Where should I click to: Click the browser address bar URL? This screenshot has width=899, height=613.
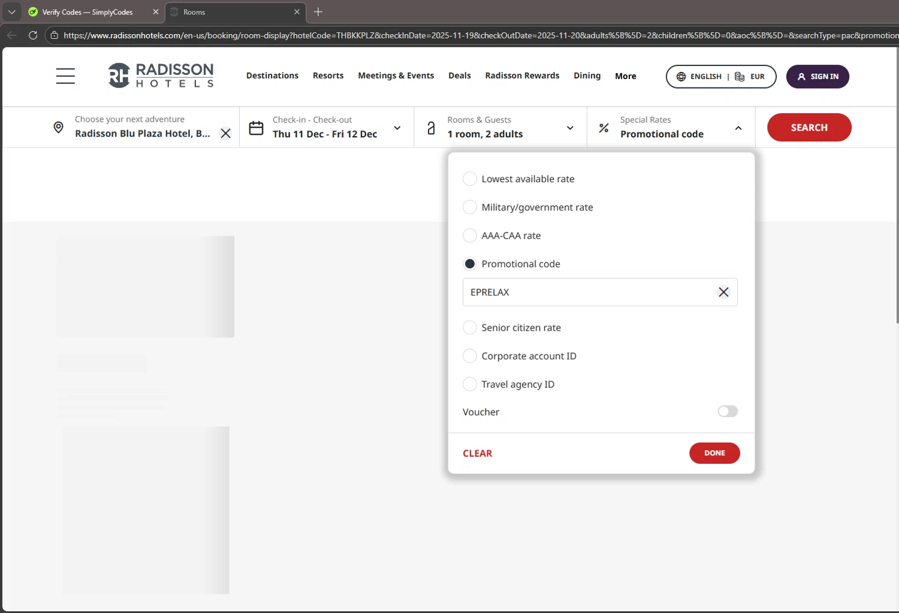(x=479, y=35)
